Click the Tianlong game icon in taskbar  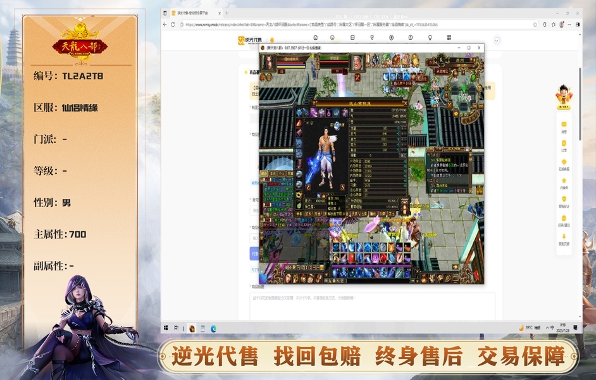tap(192, 328)
